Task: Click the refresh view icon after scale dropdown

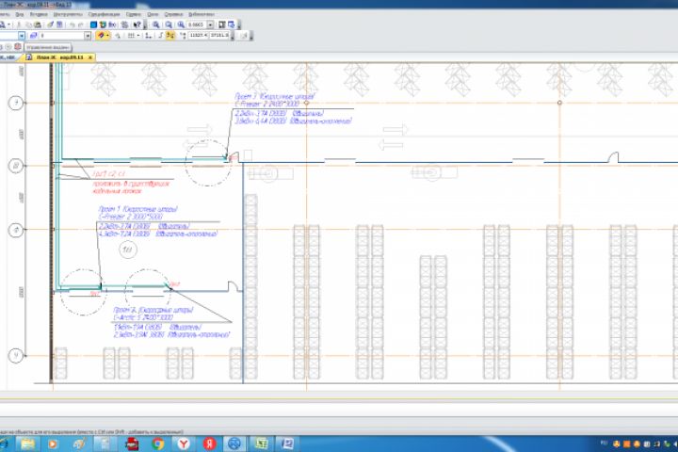Action: coord(222,24)
